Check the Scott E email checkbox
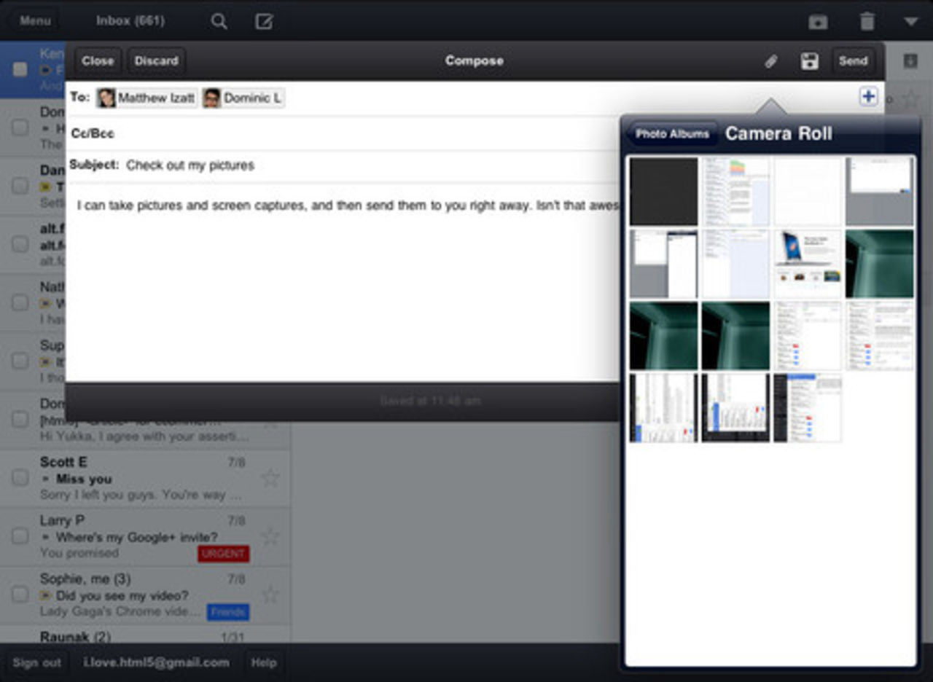The width and height of the screenshot is (933, 682). click(20, 478)
